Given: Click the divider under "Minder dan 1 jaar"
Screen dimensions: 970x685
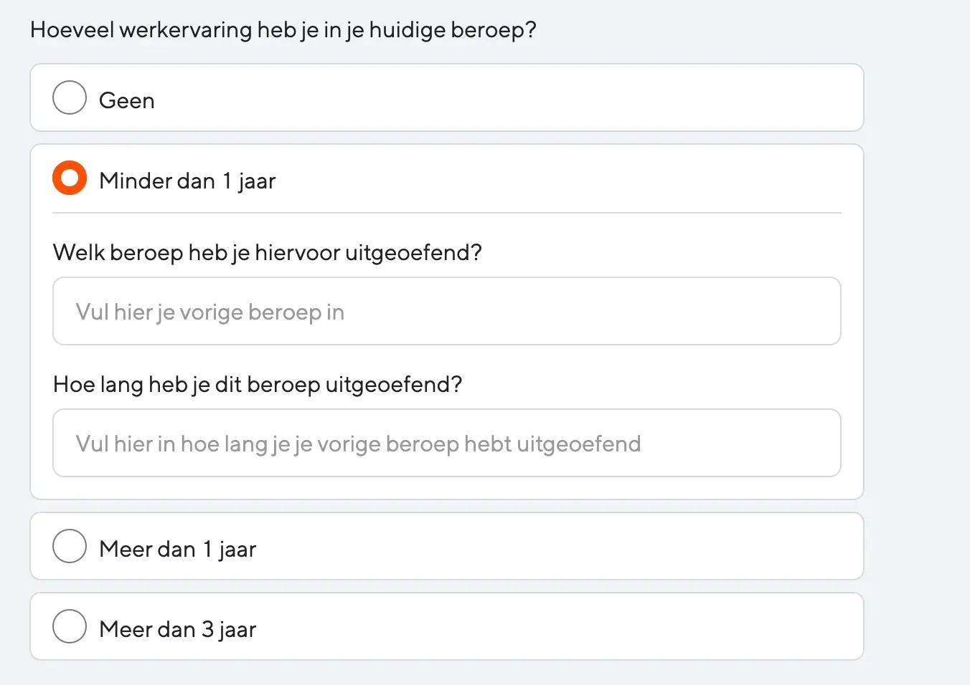Looking at the screenshot, I should 446,212.
